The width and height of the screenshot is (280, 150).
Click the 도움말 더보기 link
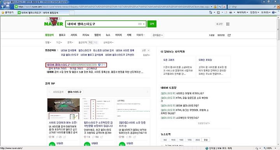click(x=204, y=123)
